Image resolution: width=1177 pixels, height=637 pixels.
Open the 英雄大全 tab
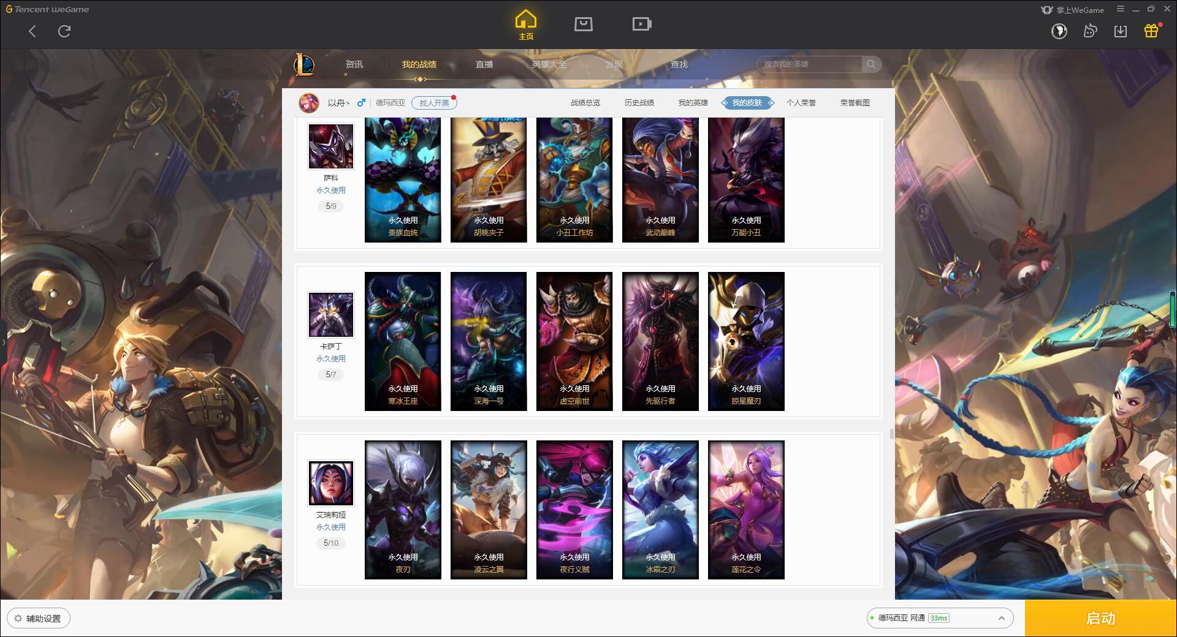tap(549, 64)
